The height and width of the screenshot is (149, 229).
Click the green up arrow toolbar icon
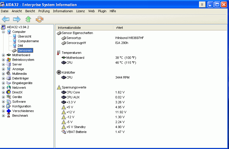click(28, 19)
